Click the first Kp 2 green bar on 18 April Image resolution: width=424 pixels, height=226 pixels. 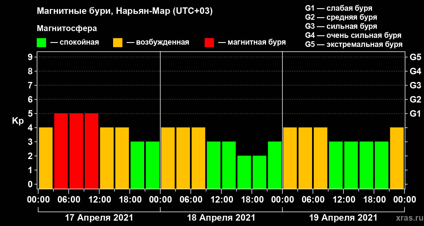point(244,172)
